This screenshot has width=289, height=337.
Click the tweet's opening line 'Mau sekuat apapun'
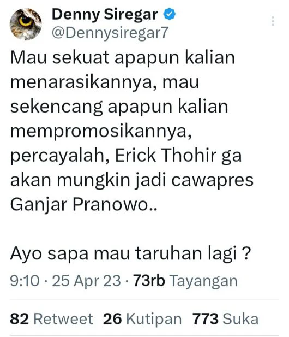[94, 58]
